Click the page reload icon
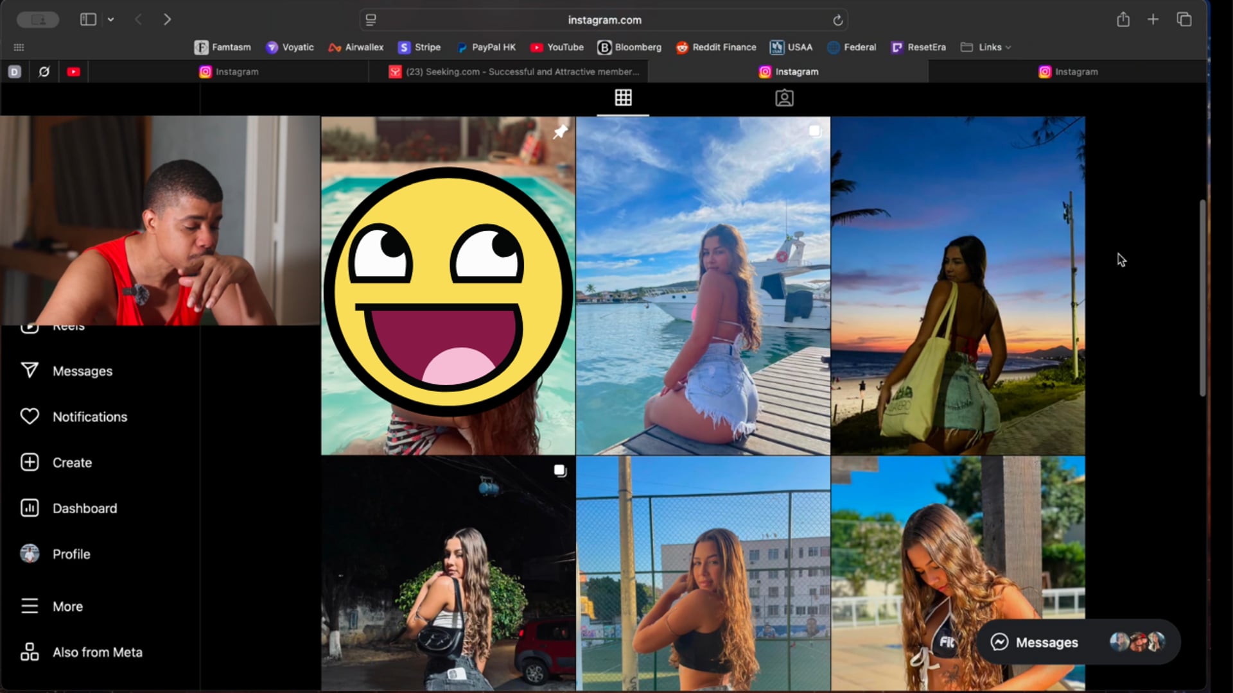The height and width of the screenshot is (693, 1233). tap(837, 20)
